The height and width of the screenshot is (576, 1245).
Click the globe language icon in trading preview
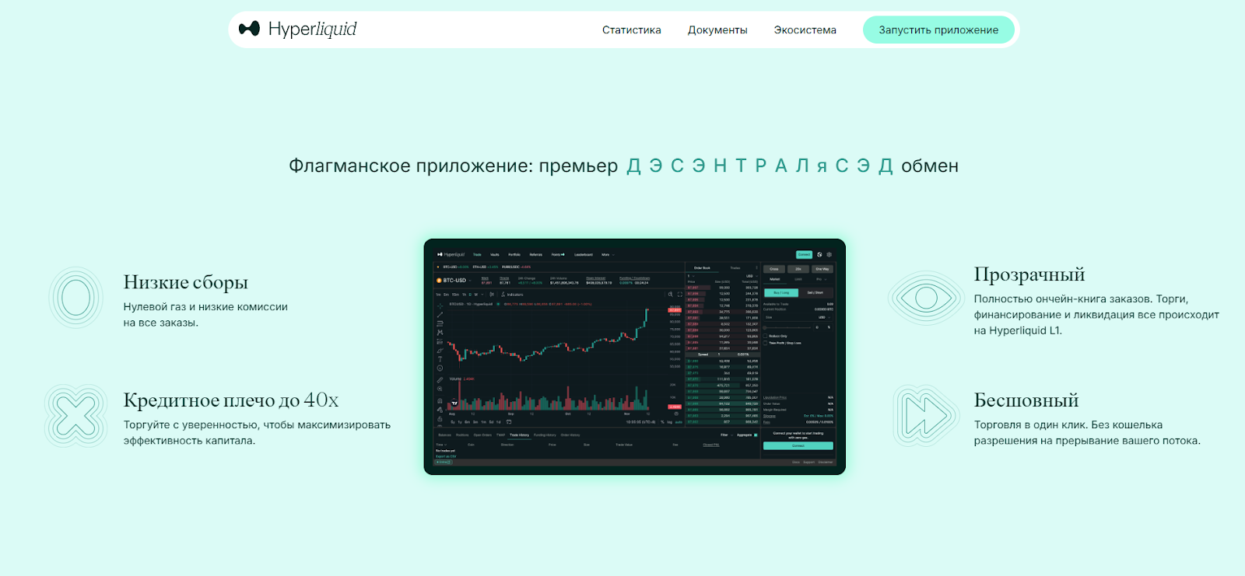pyautogui.click(x=819, y=254)
